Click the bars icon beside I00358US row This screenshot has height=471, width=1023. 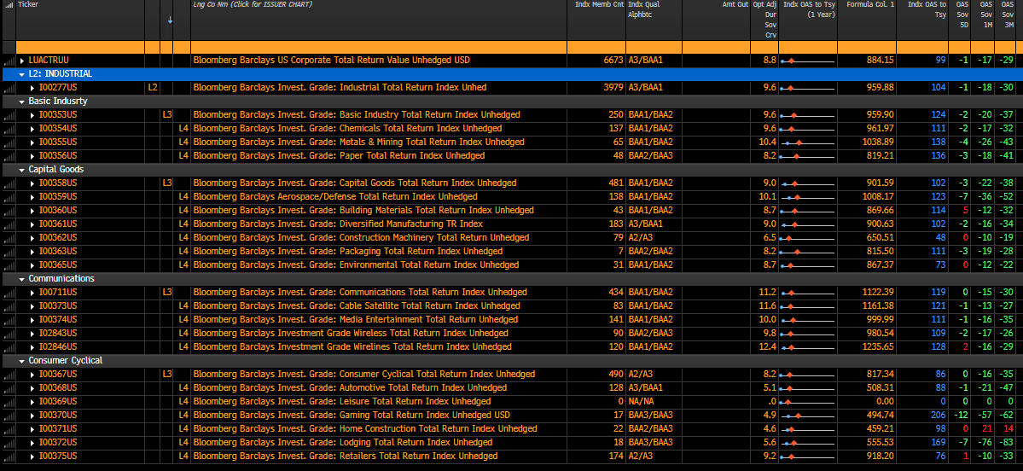coord(9,183)
